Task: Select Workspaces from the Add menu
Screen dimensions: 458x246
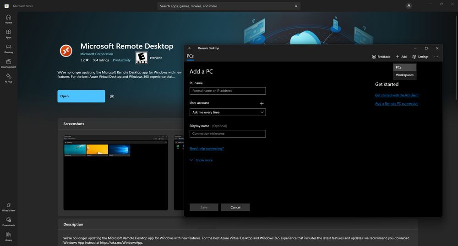Action: coord(404,75)
